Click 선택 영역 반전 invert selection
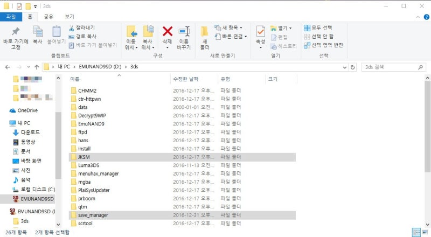 [324, 45]
